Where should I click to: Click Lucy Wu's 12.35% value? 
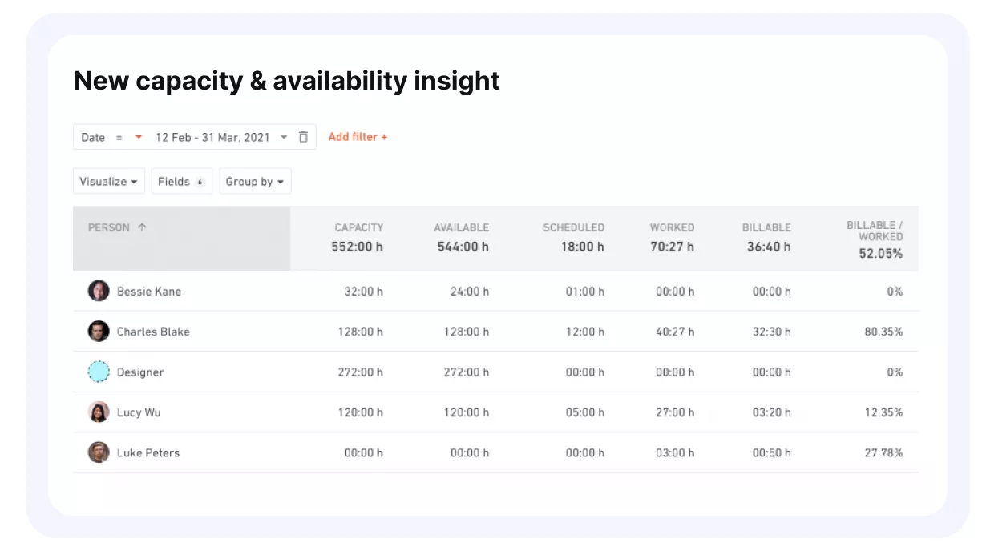883,412
